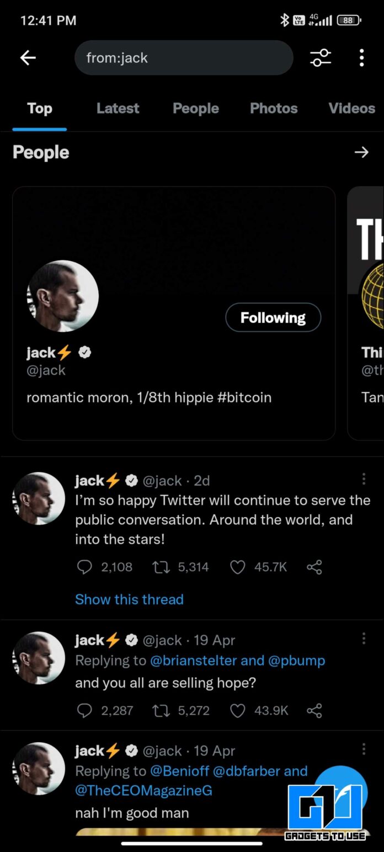Open Jack's profile picture thumbnail
384x852 pixels.
[62, 295]
